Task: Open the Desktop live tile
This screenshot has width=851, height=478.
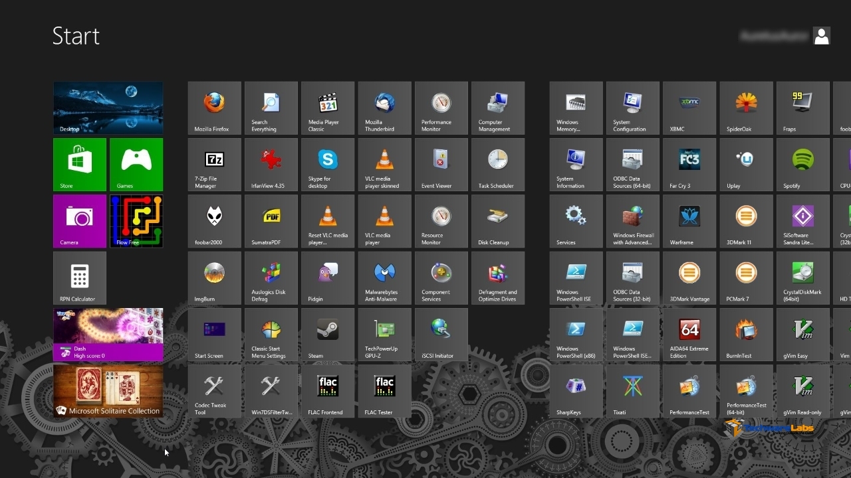Action: tap(108, 108)
